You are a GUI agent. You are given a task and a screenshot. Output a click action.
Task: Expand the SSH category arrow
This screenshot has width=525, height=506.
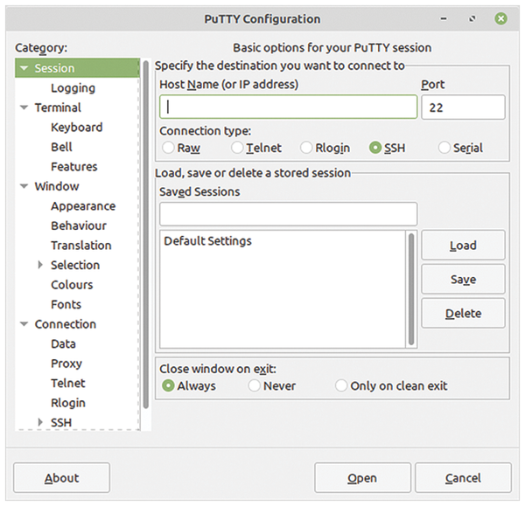click(x=40, y=422)
